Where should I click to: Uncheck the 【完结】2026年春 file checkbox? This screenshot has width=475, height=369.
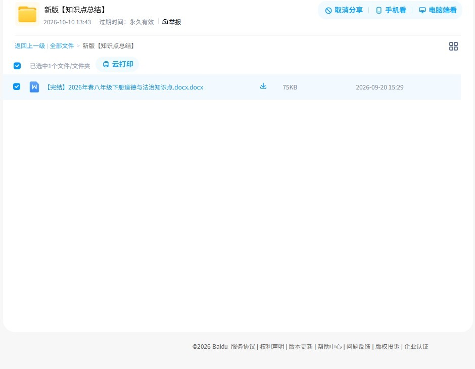[x=17, y=86]
